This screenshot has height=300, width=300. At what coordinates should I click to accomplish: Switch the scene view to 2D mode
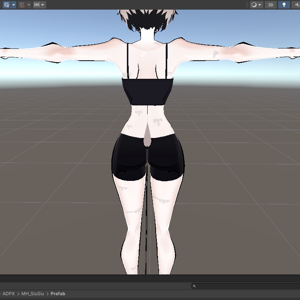tap(270, 5)
